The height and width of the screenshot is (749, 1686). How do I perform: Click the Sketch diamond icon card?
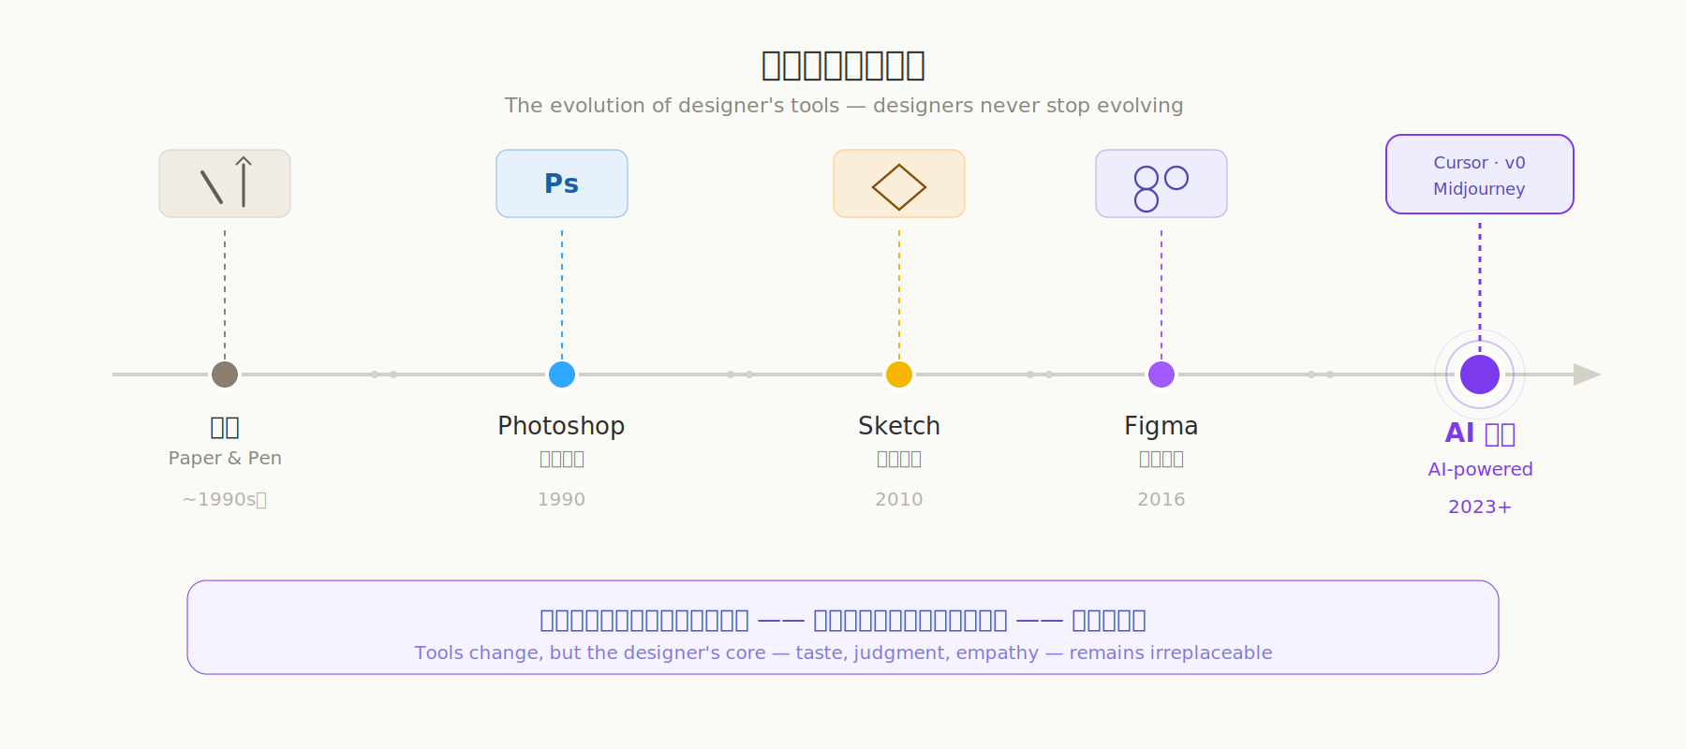(899, 184)
